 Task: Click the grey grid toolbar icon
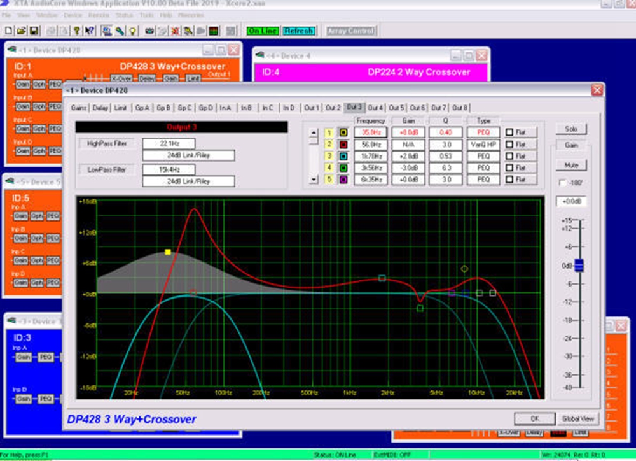pos(231,31)
